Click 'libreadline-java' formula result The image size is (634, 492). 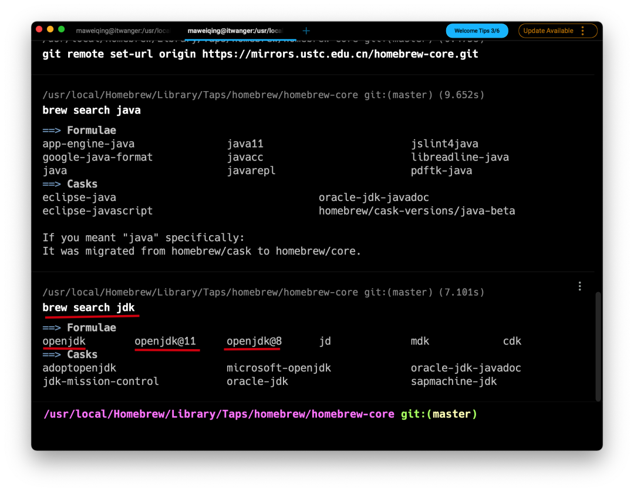[x=460, y=157]
